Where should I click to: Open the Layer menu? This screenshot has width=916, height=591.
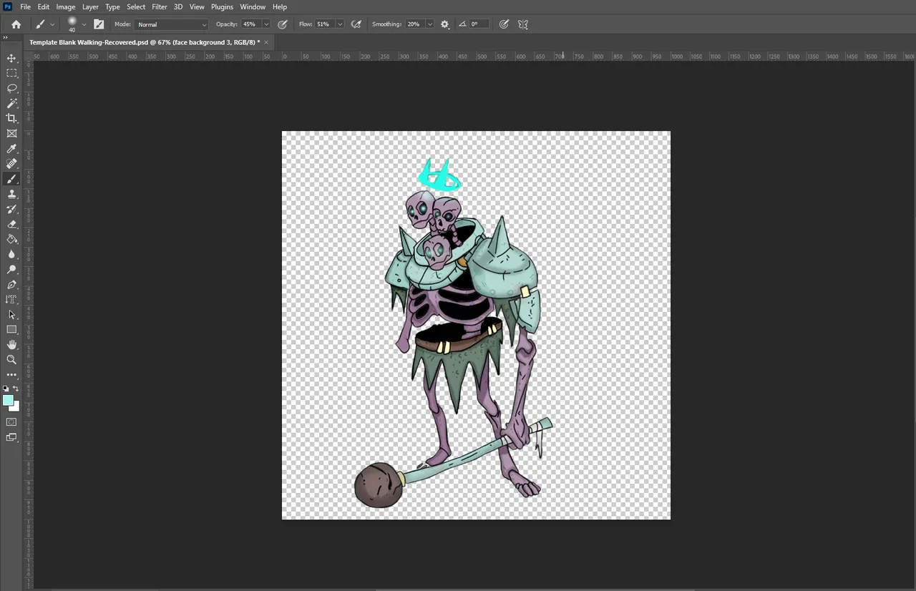tap(90, 6)
